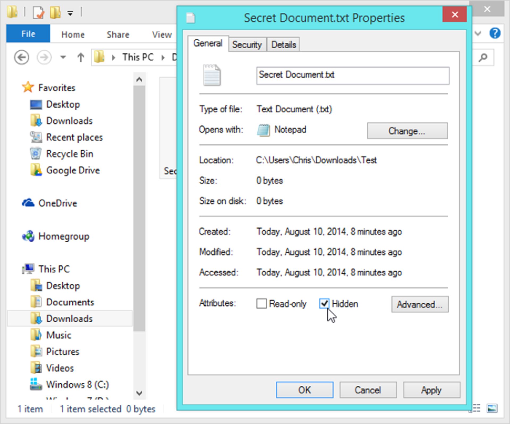510x424 pixels.
Task: Select Google Drive in the Favorites list
Action: (x=73, y=170)
